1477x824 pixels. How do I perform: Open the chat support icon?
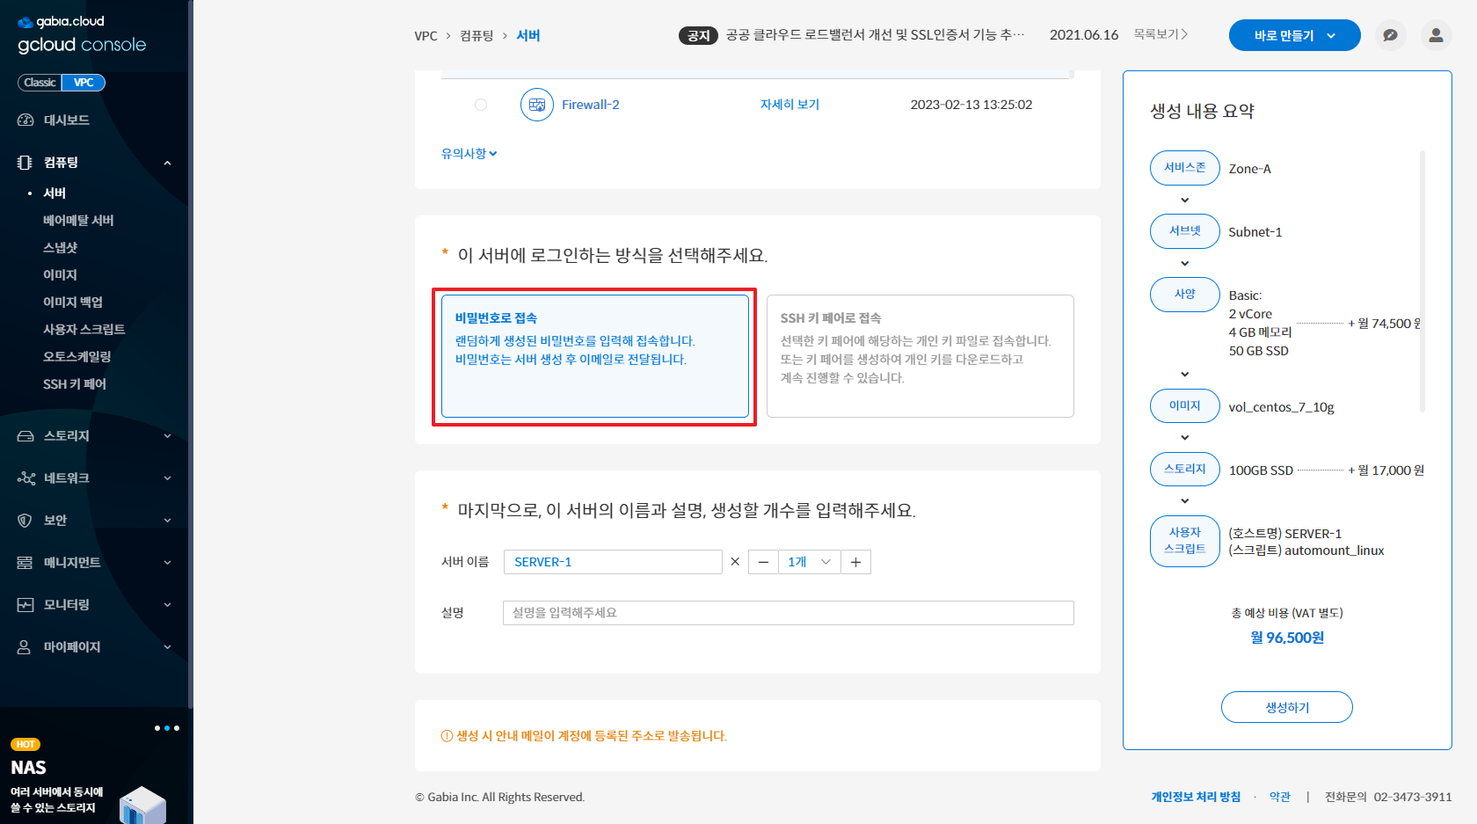pos(1390,35)
